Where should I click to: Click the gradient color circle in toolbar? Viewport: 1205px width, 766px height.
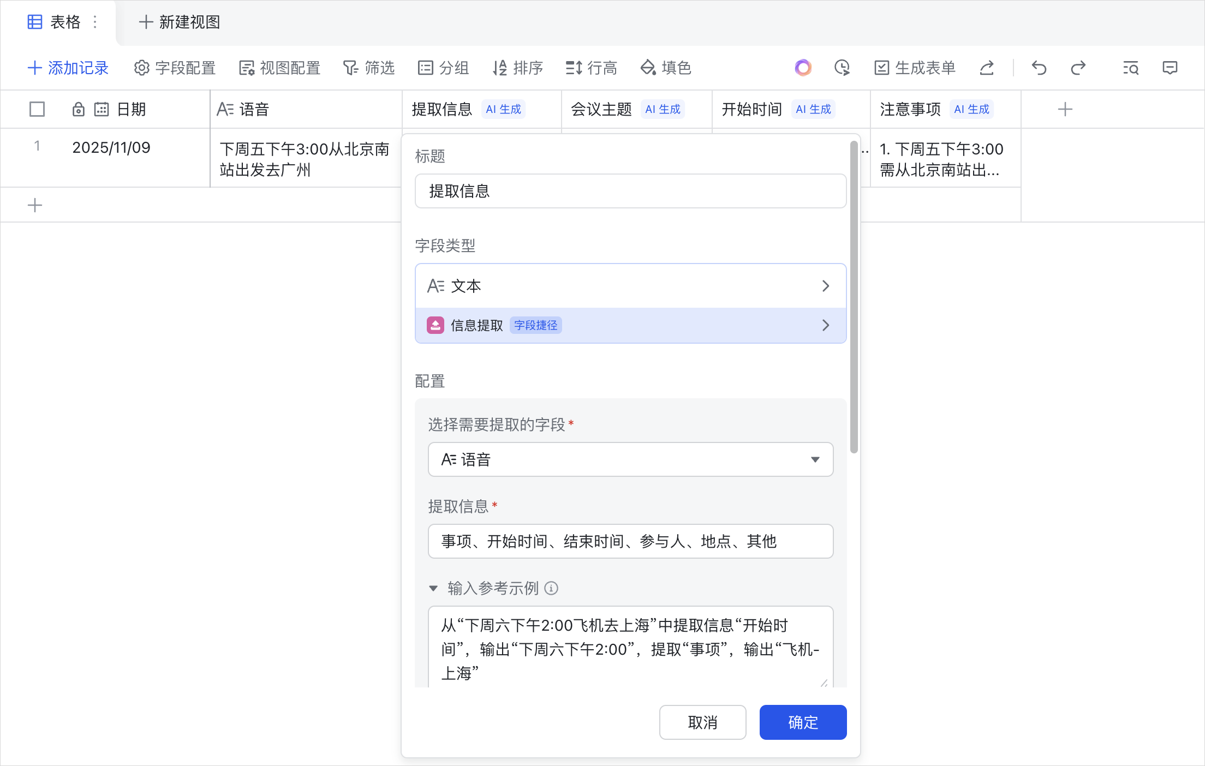tap(803, 68)
